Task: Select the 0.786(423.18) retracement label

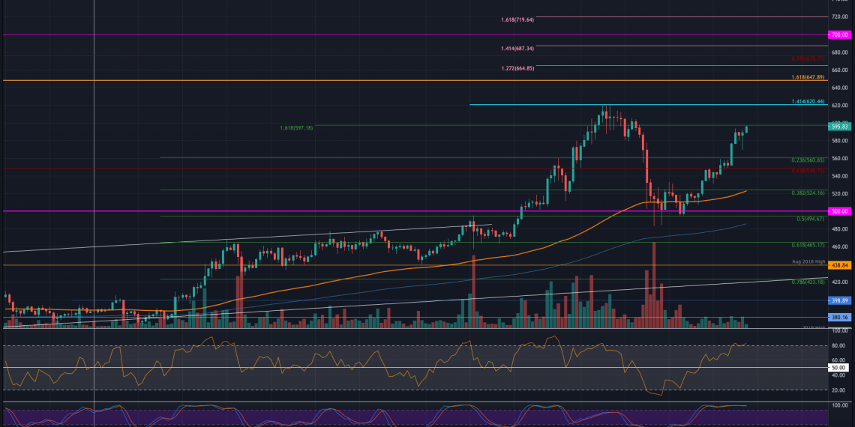Action: click(x=808, y=282)
